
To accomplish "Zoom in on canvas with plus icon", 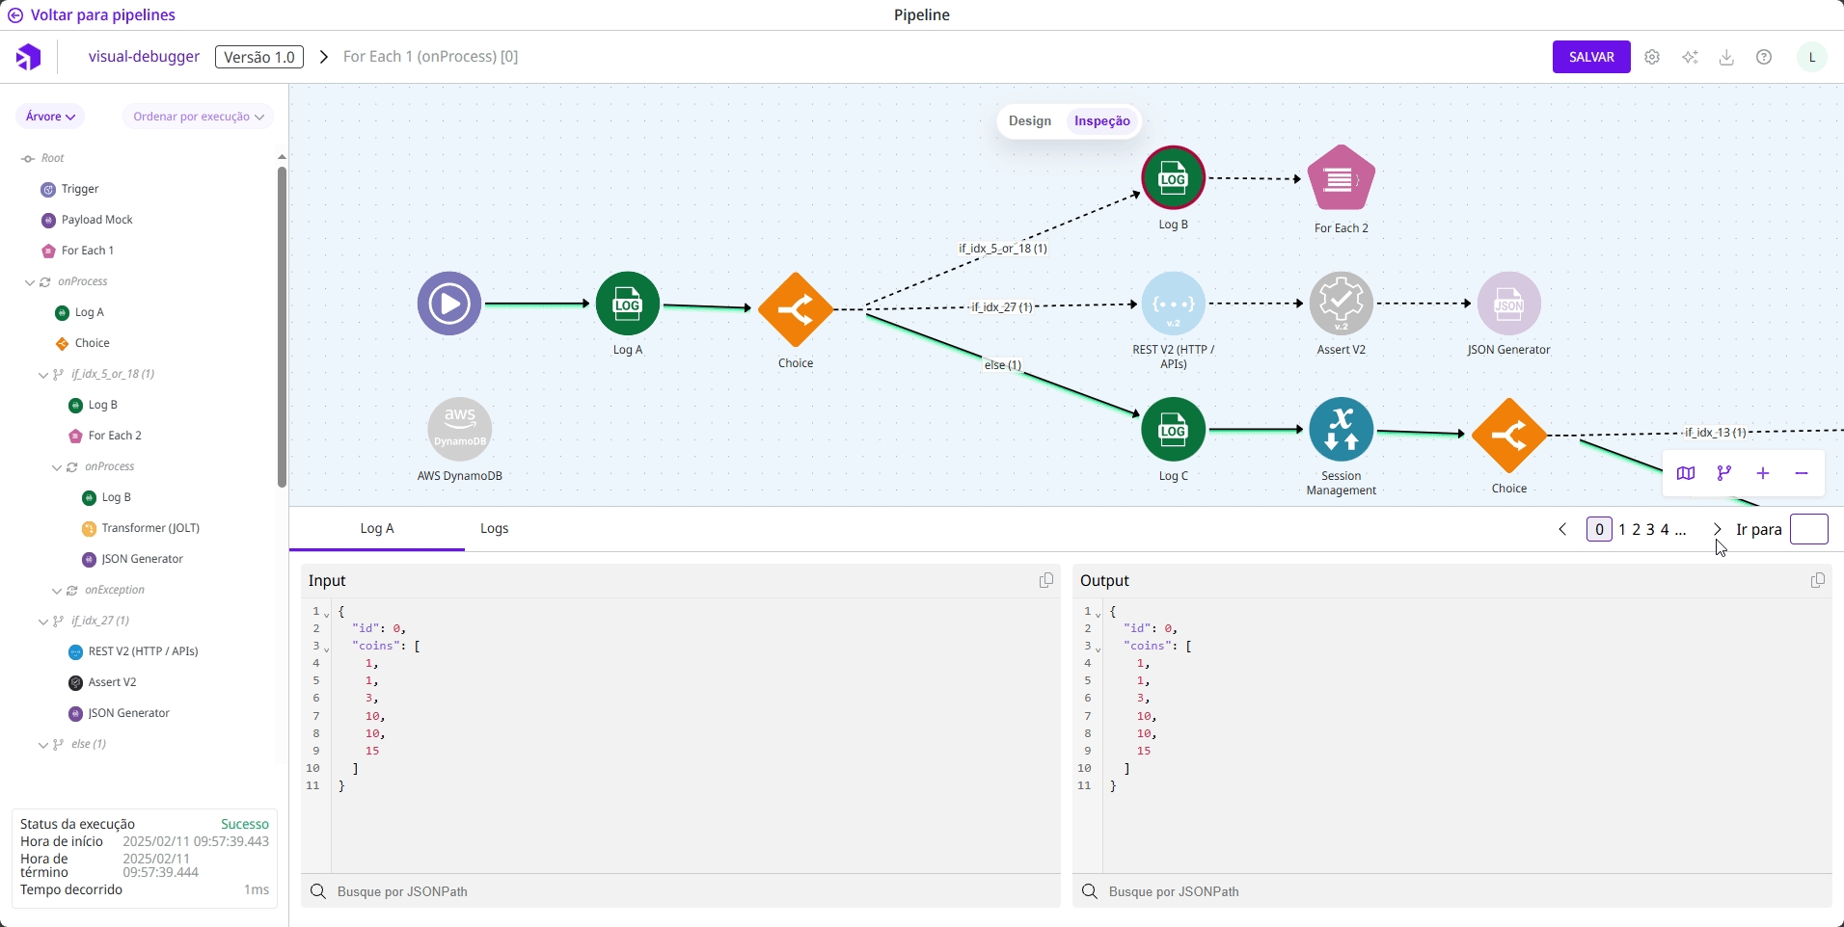I will pos(1762,473).
